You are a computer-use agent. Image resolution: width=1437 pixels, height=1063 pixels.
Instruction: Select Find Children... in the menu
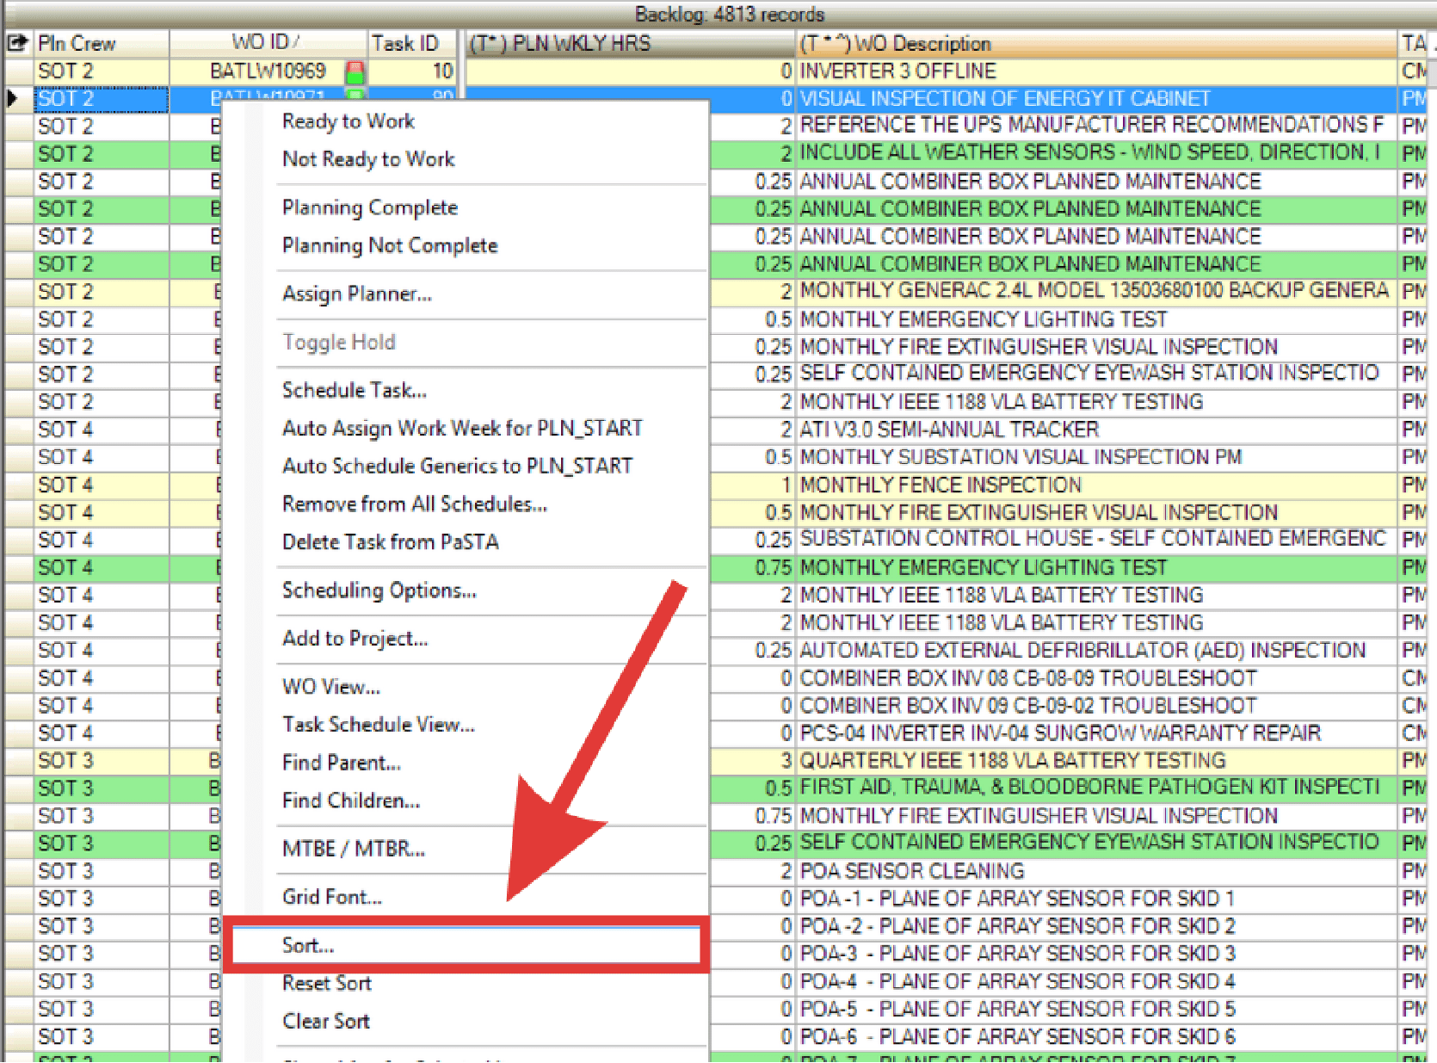pyautogui.click(x=351, y=800)
